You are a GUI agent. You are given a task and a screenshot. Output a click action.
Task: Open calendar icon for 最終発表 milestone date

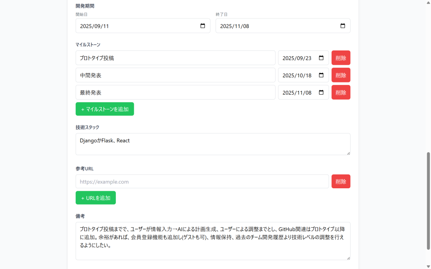321,92
